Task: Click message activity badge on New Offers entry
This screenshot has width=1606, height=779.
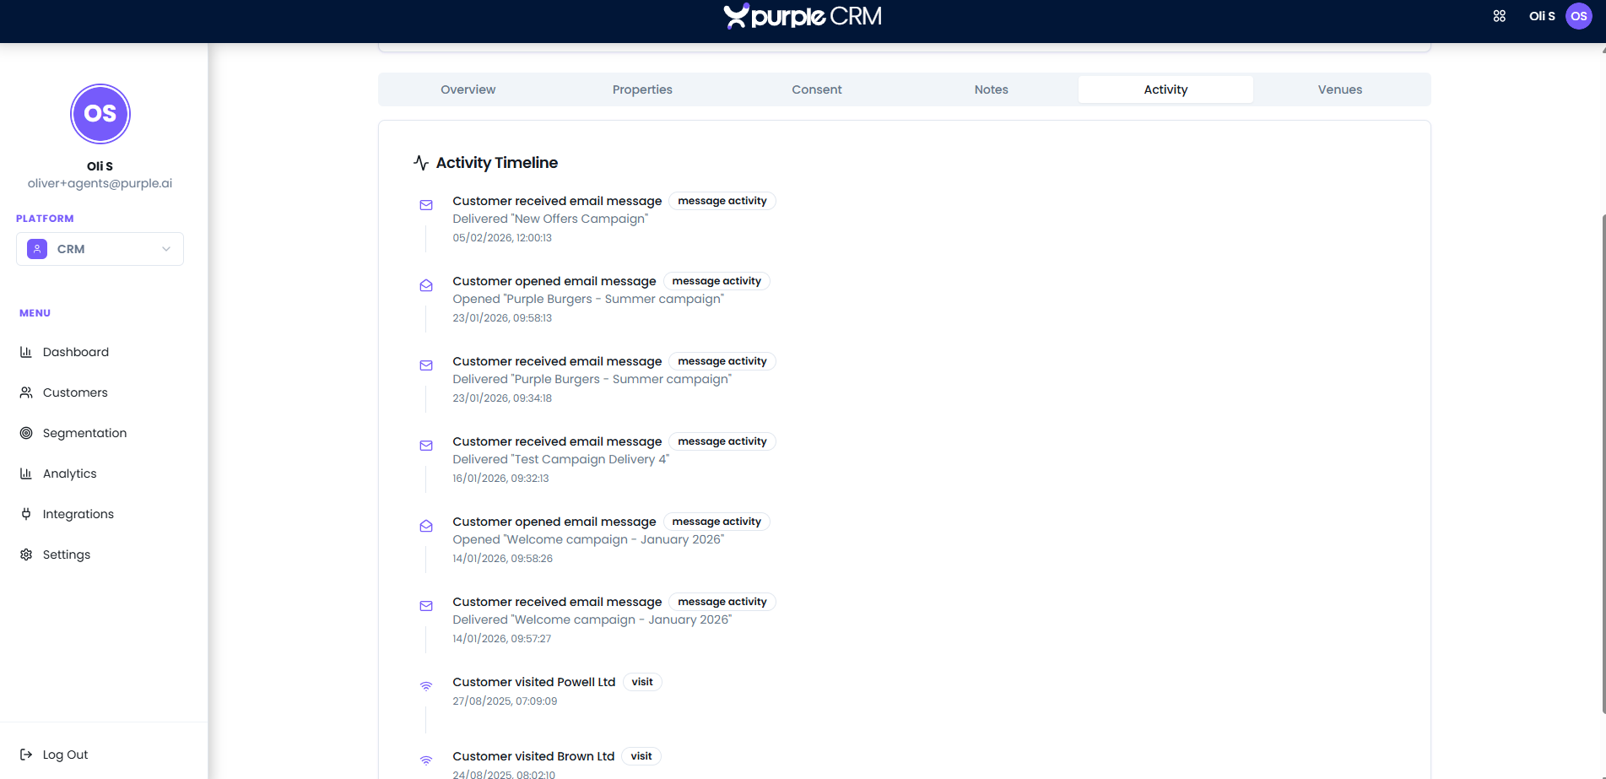Action: pyautogui.click(x=722, y=201)
